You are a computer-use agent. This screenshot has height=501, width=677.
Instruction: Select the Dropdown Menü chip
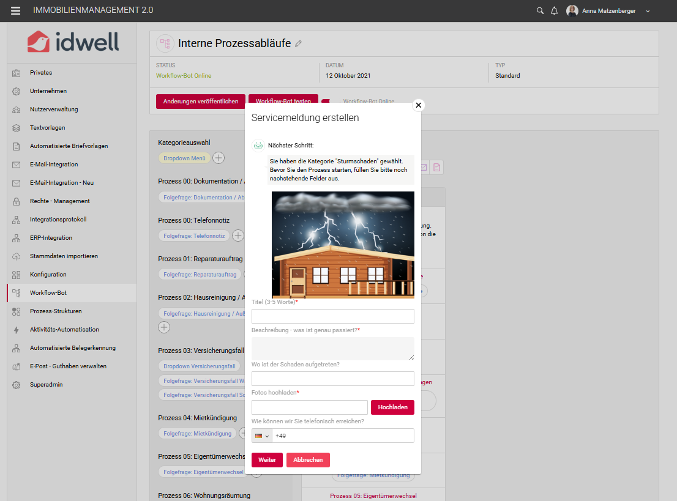[x=184, y=158]
